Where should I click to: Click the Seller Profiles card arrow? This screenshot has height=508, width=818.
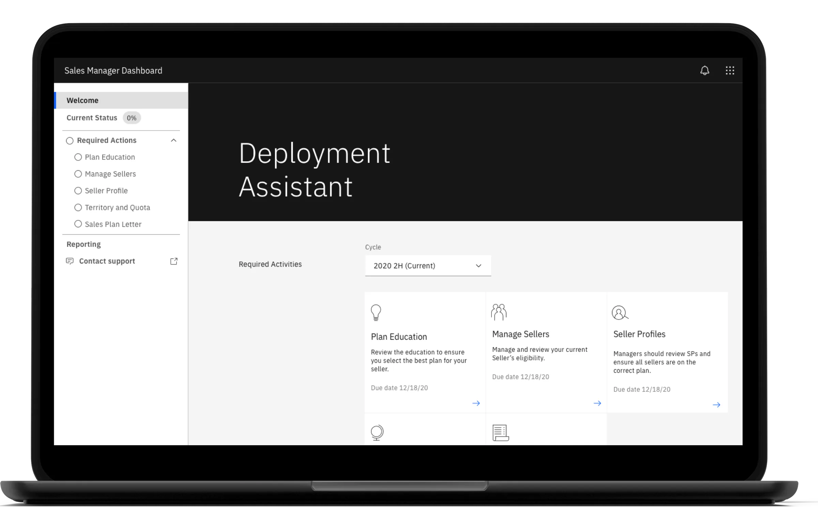tap(716, 405)
